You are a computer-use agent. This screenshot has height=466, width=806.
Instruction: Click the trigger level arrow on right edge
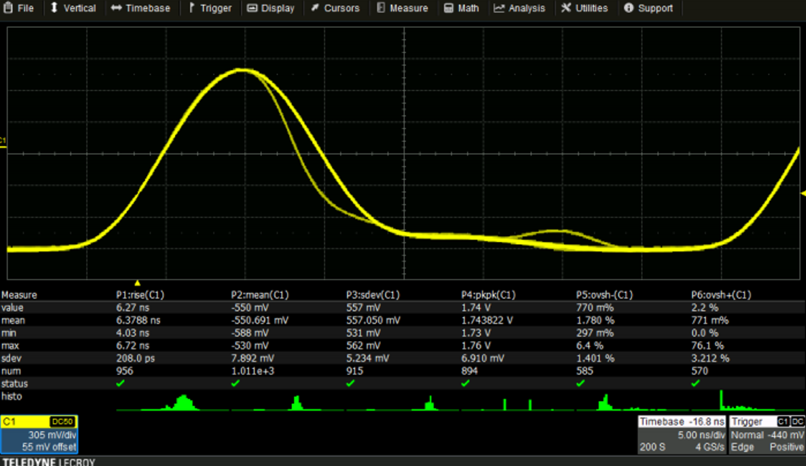click(x=802, y=194)
